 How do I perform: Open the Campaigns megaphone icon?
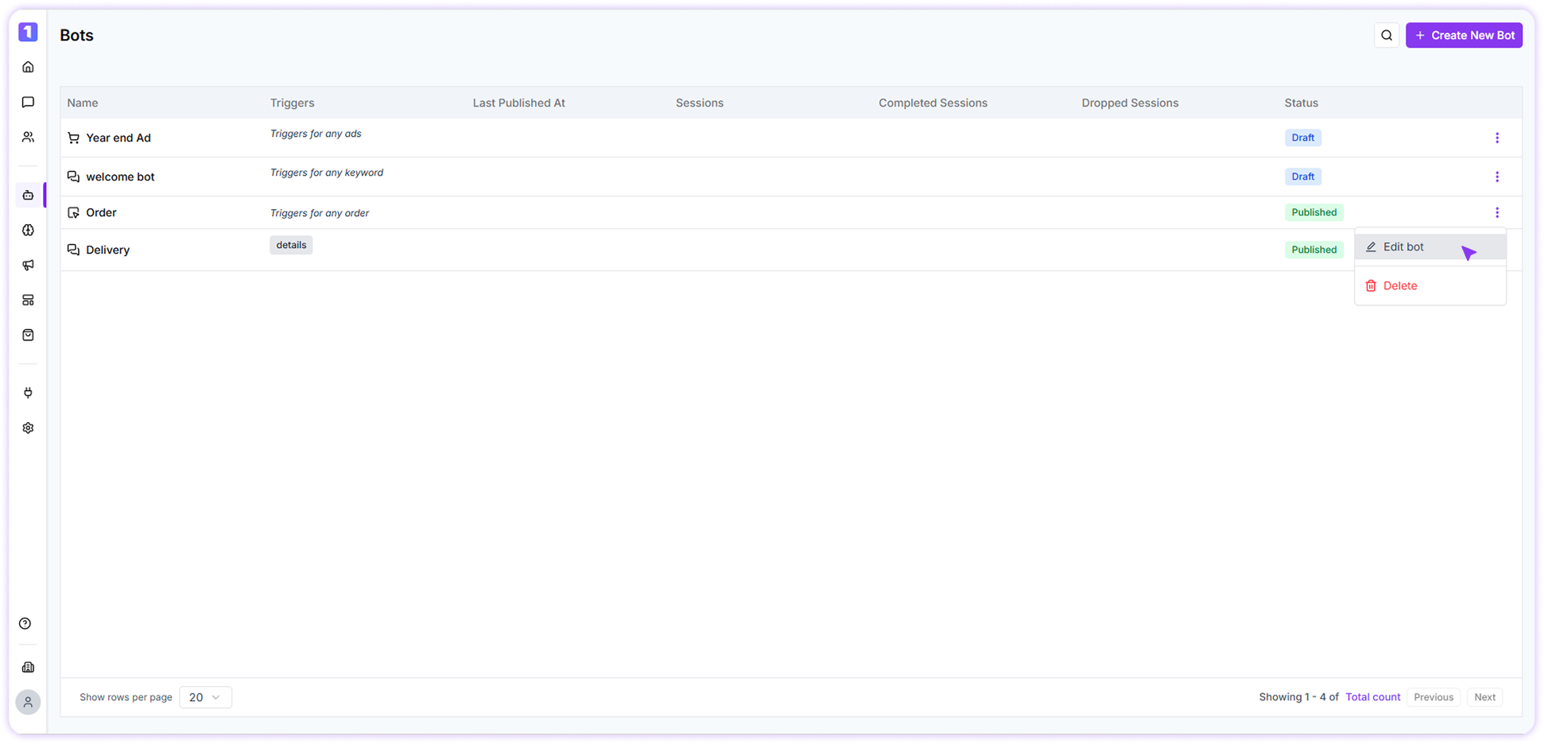click(x=28, y=265)
